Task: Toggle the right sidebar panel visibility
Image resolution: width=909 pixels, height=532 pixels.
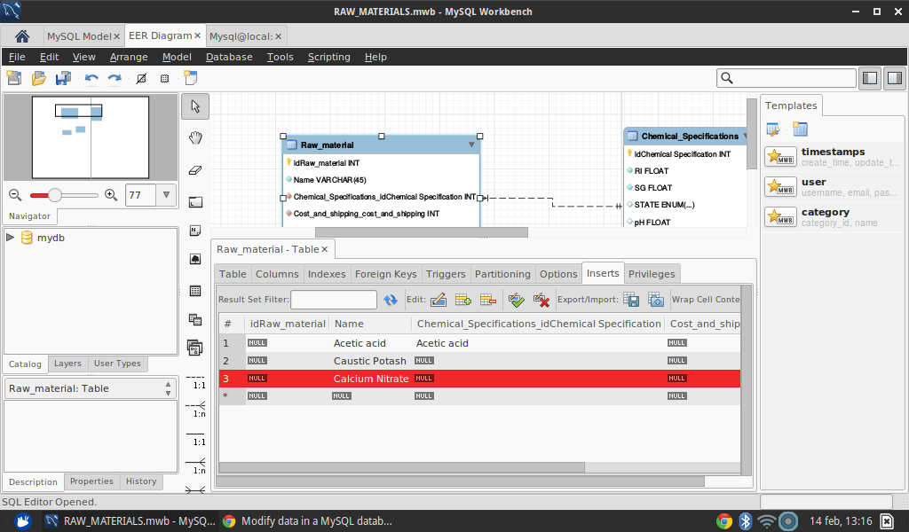Action: point(895,78)
